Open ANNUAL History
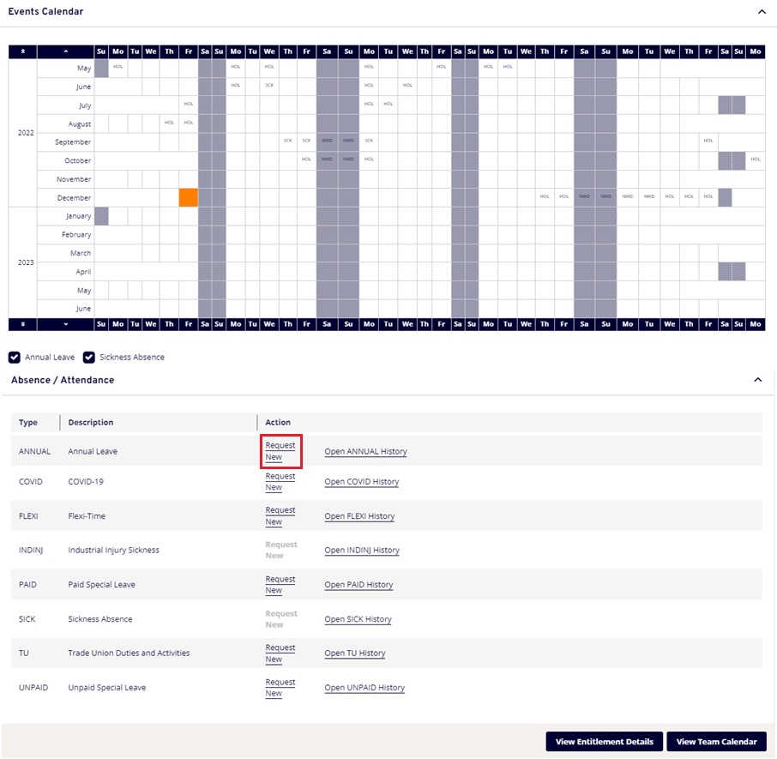777x759 pixels. click(x=365, y=452)
